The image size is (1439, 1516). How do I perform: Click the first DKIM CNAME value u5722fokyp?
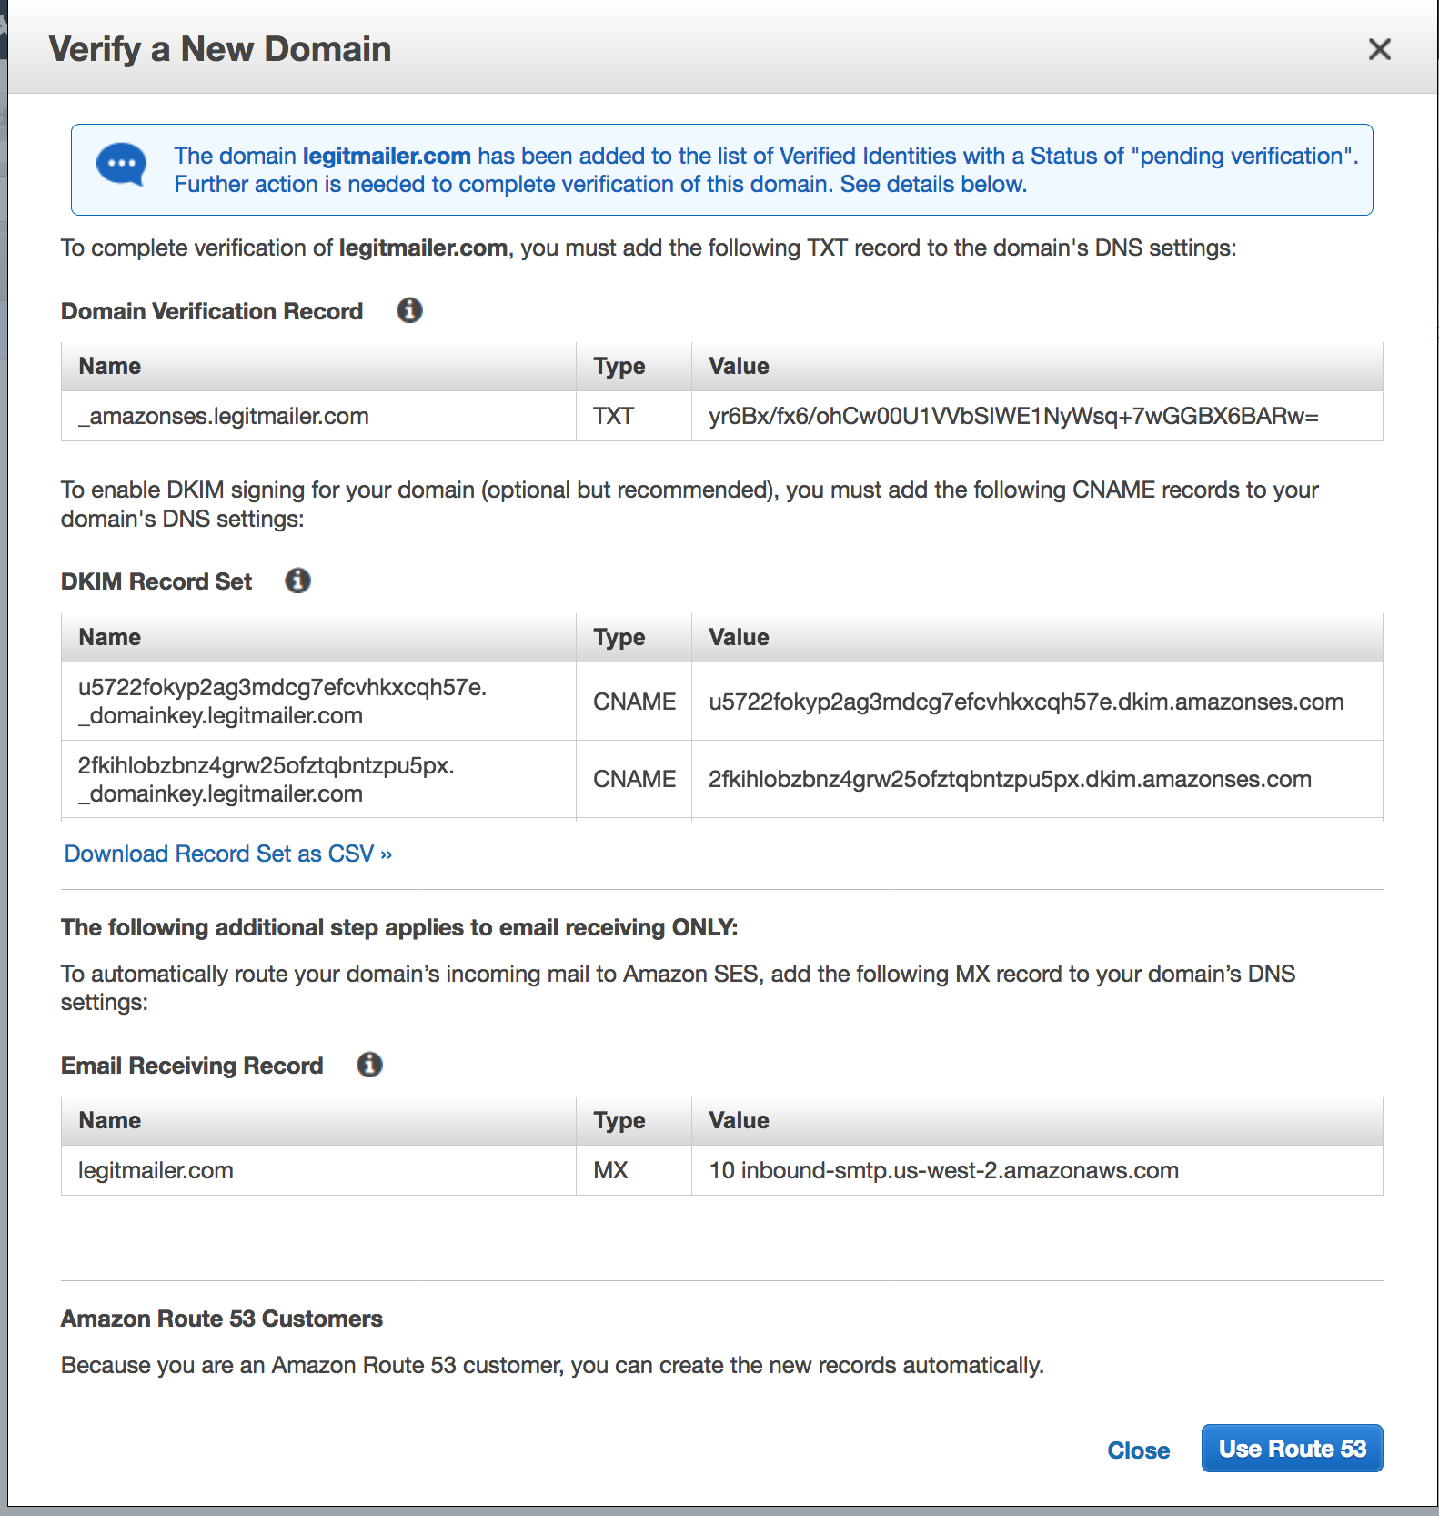[1026, 702]
